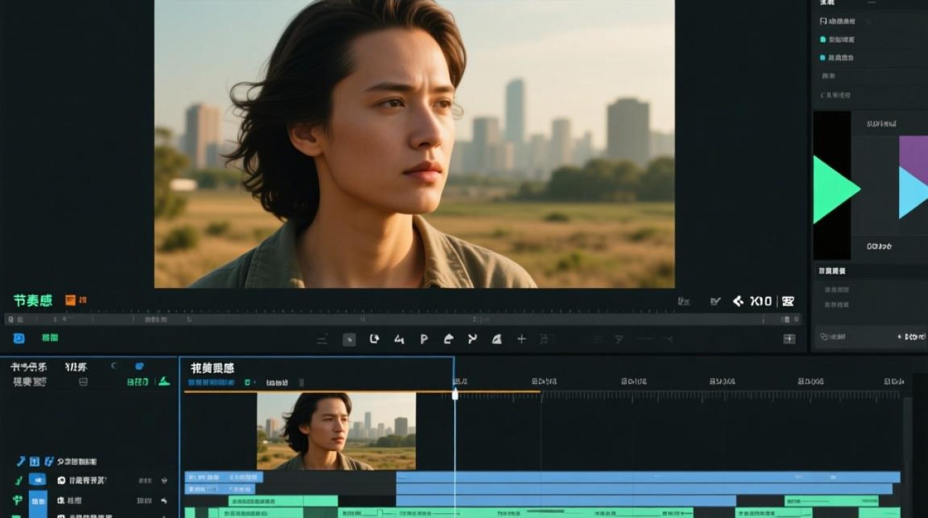Click the lines icon left of the pointer tool
The height and width of the screenshot is (518, 928).
click(322, 339)
